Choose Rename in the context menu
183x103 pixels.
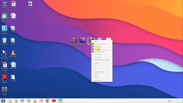click(x=102, y=77)
